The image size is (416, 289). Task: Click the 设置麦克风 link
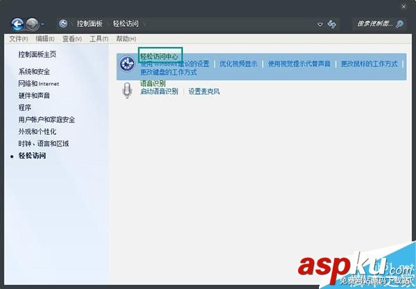click(x=204, y=91)
